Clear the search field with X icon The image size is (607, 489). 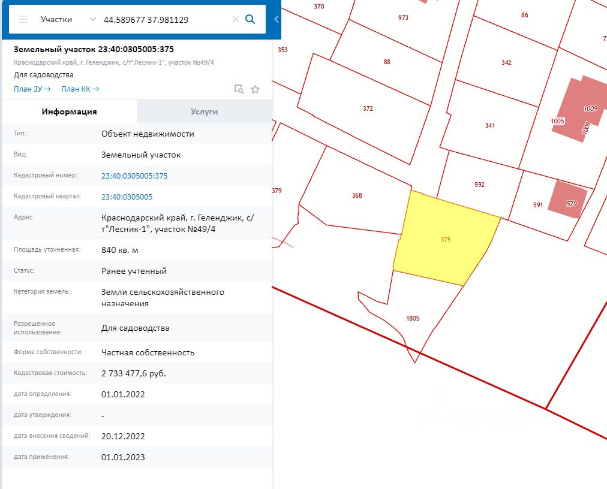point(235,19)
